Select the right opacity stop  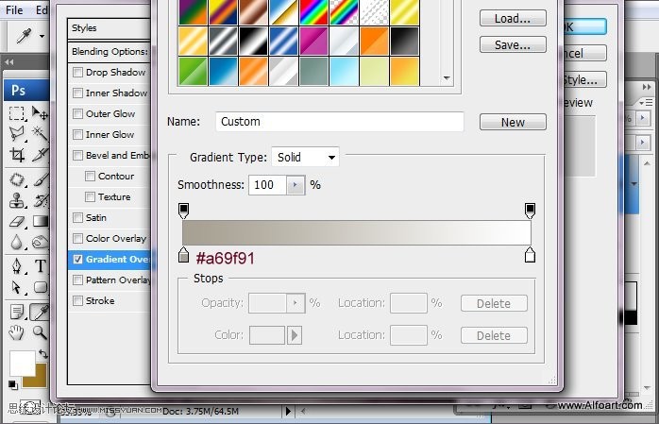coord(530,211)
